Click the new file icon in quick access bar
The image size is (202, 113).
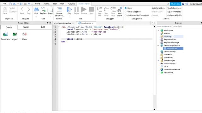pos(10,4)
